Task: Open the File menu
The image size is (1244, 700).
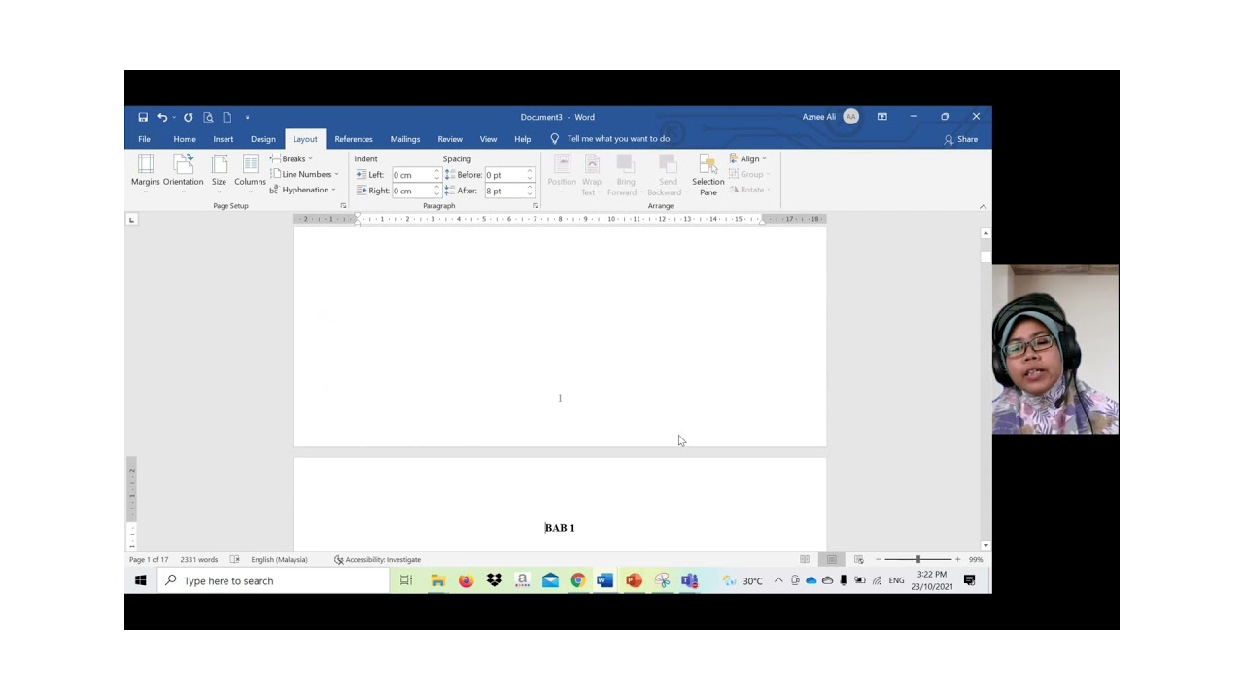Action: (144, 139)
